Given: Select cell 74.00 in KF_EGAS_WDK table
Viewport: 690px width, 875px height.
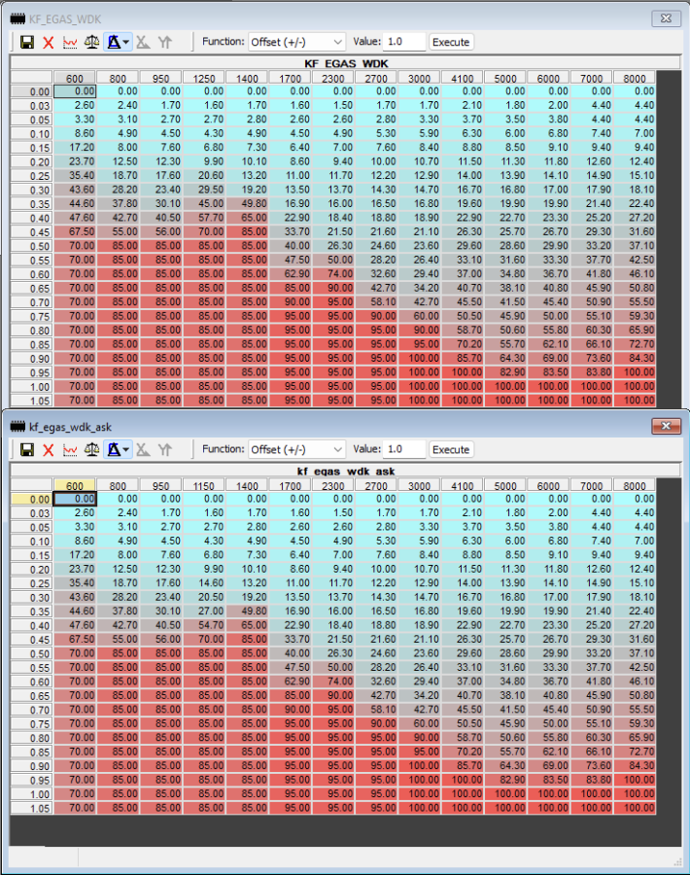Looking at the screenshot, I should [333, 274].
